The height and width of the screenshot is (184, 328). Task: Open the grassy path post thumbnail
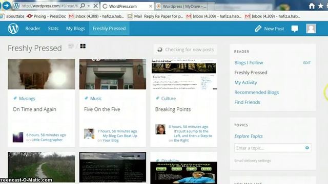tap(42, 167)
